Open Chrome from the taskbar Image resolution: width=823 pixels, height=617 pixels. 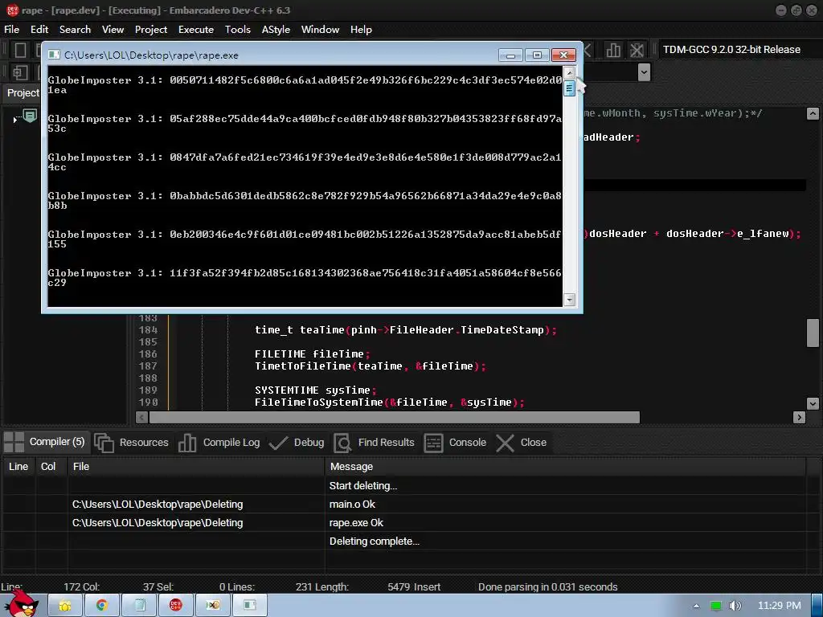(x=102, y=606)
